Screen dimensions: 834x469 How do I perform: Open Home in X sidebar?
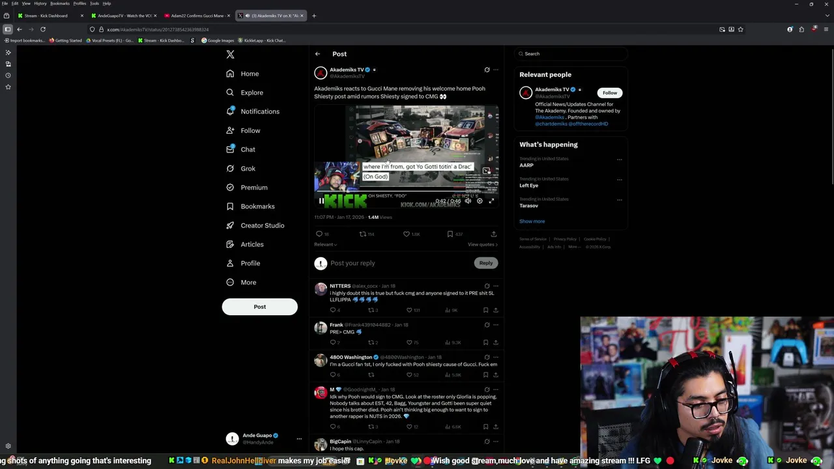click(x=242, y=74)
